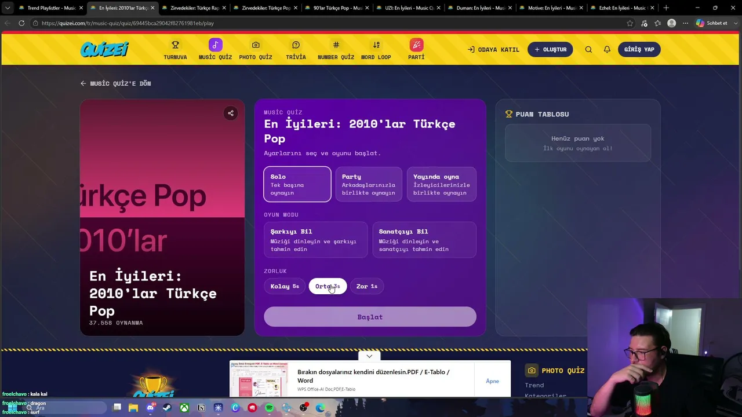
Task: Open File Explorer from the taskbar
Action: [133, 408]
